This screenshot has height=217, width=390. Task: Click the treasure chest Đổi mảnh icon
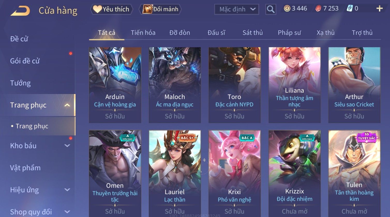point(147,9)
